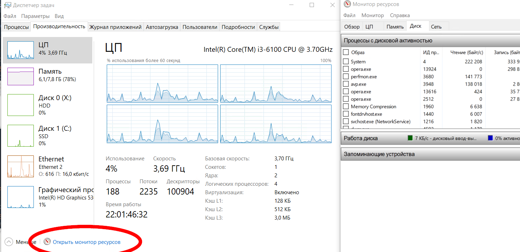Show Диск 0 (X:) HDD performance
Image resolution: width=520 pixels, height=252 pixels.
pos(48,105)
